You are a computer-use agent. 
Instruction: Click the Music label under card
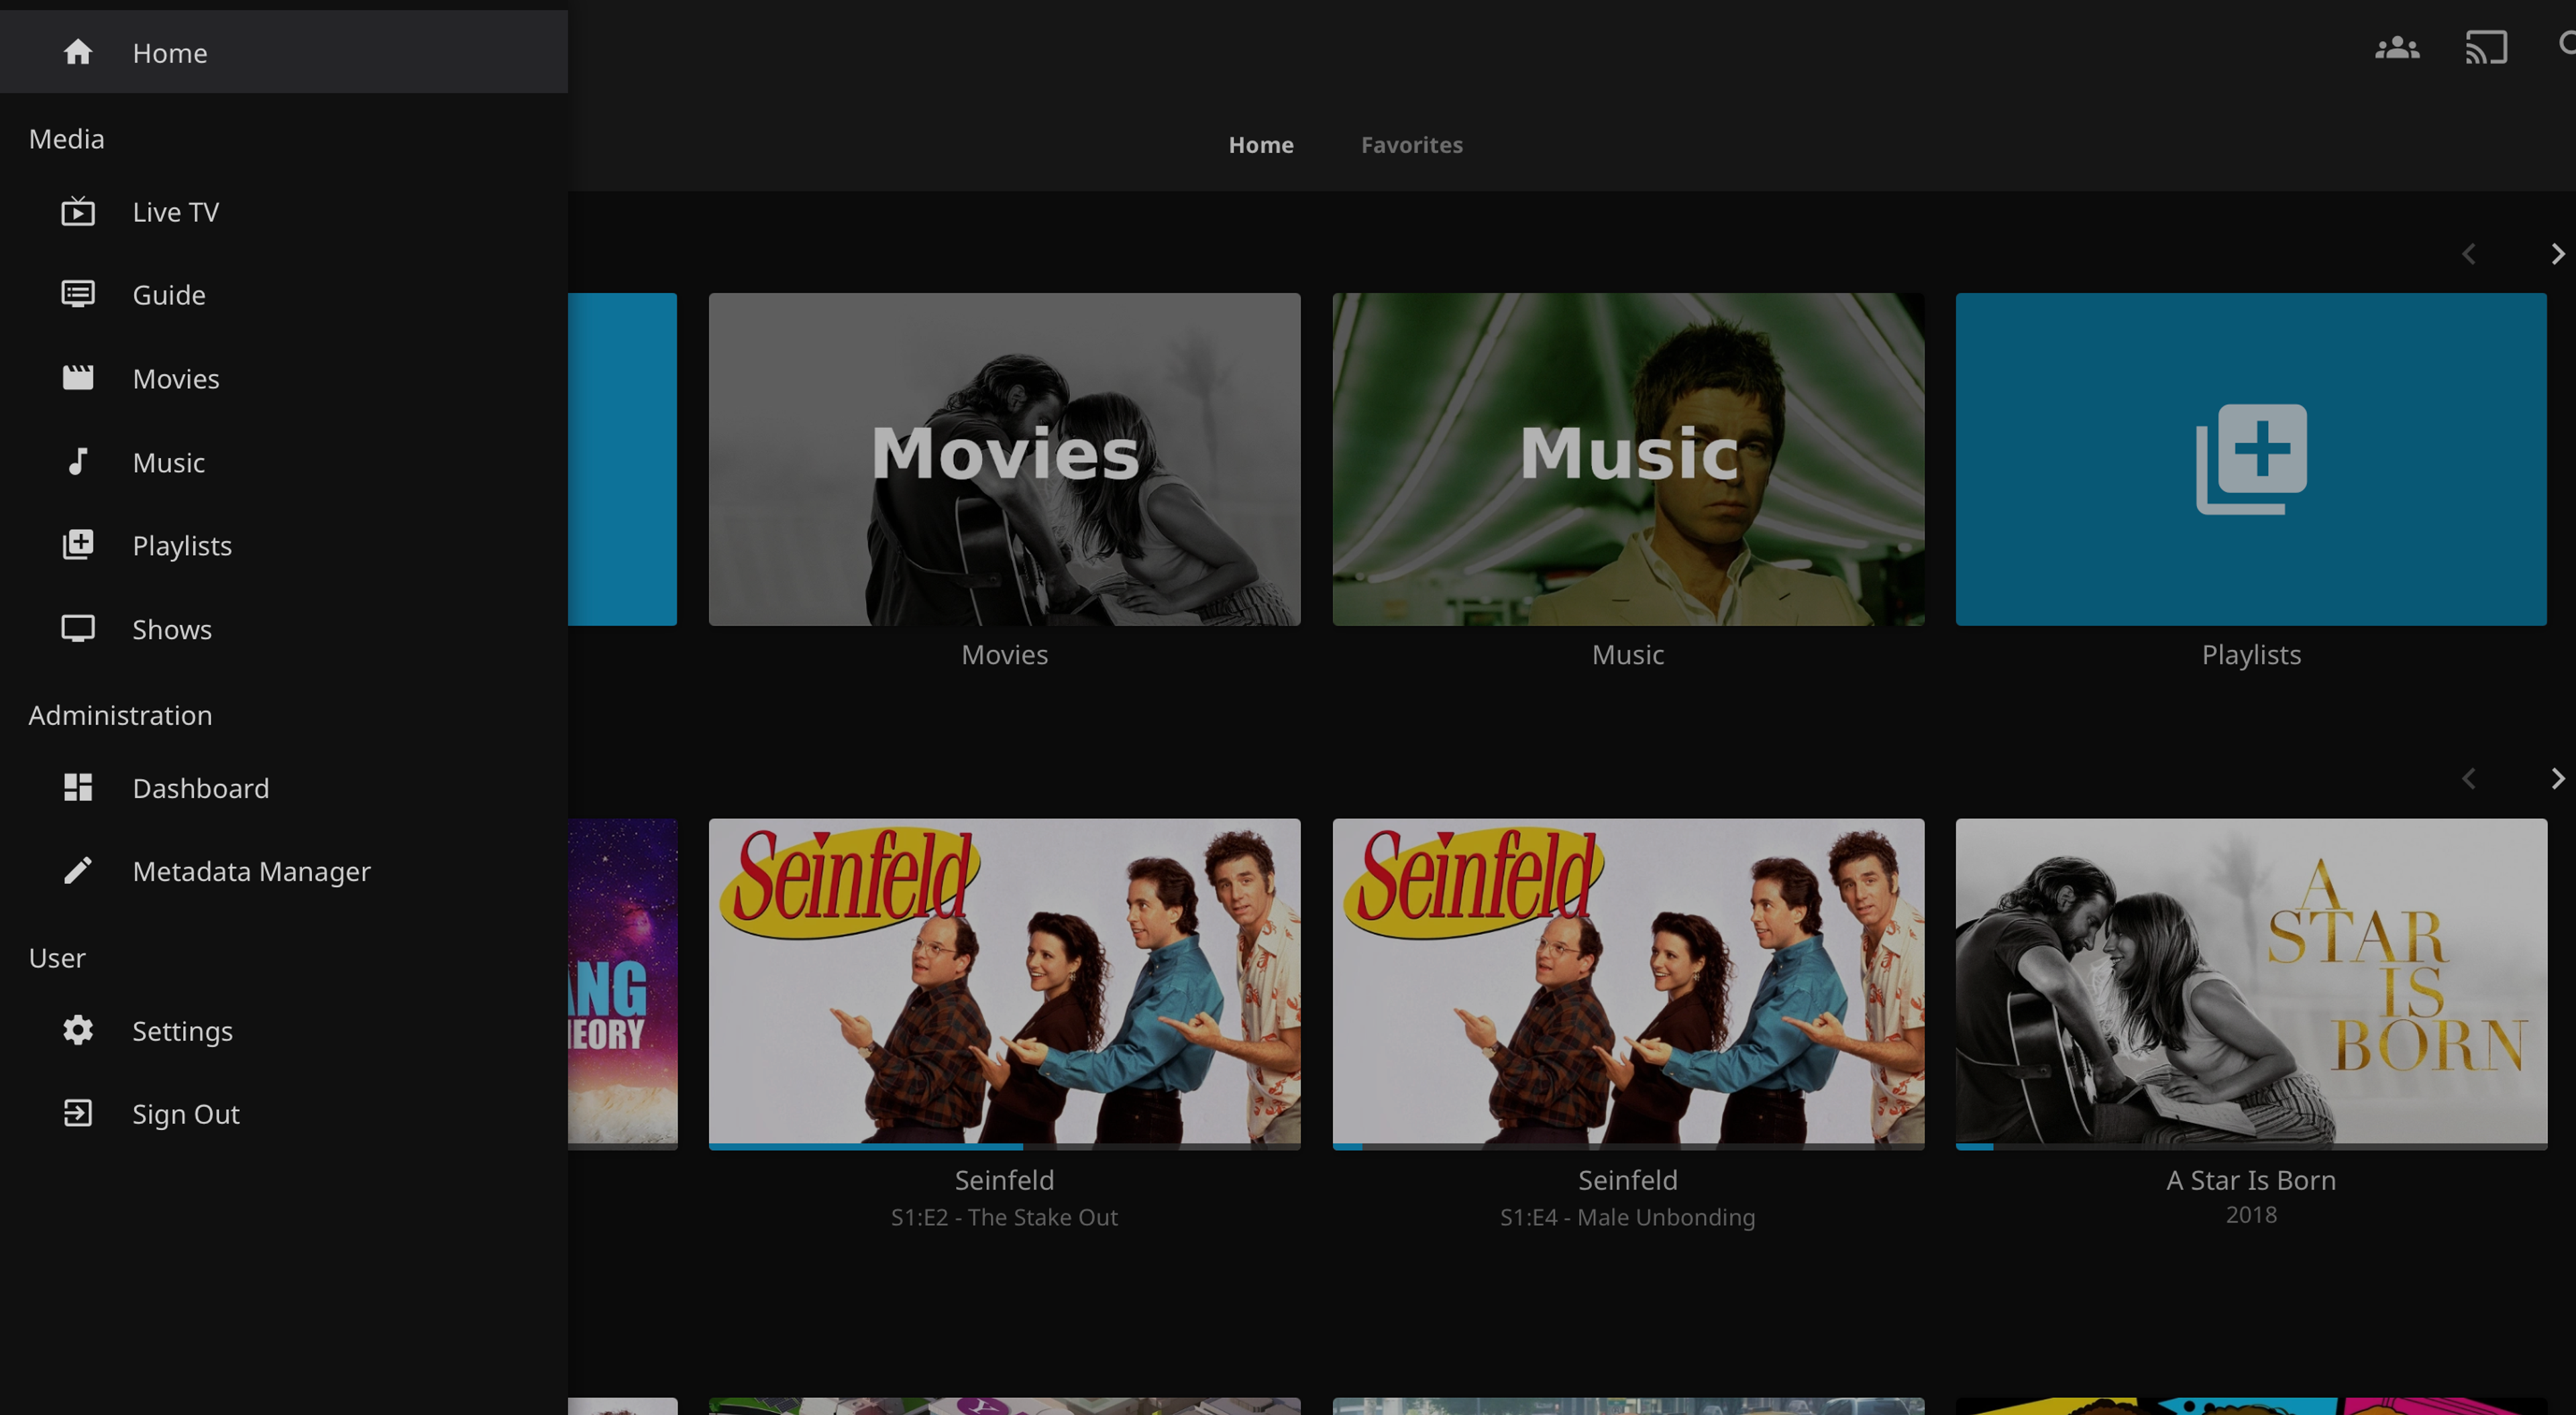1628,654
